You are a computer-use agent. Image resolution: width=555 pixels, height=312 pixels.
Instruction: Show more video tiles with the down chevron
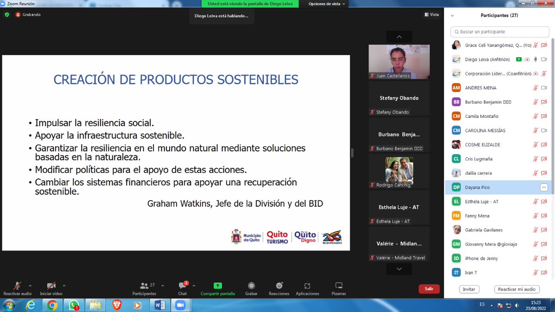(x=399, y=268)
